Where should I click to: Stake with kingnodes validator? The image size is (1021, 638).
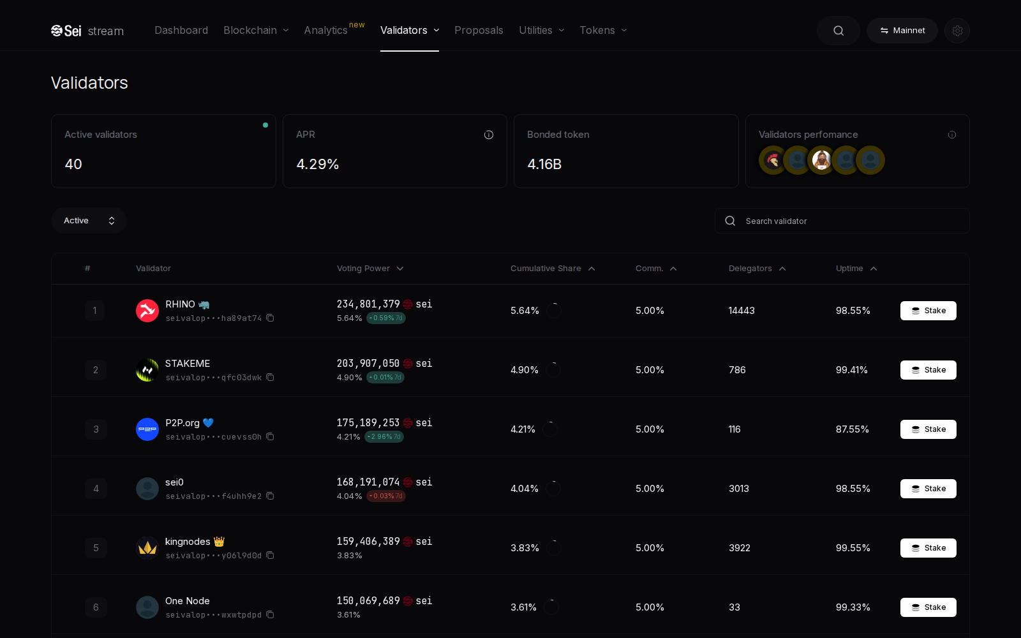[x=928, y=548]
